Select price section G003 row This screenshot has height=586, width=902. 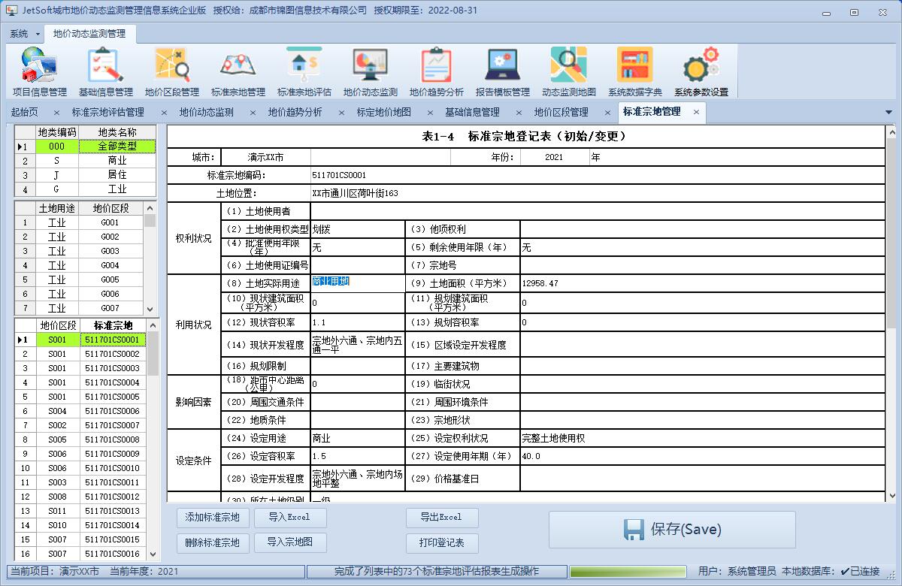(x=79, y=251)
